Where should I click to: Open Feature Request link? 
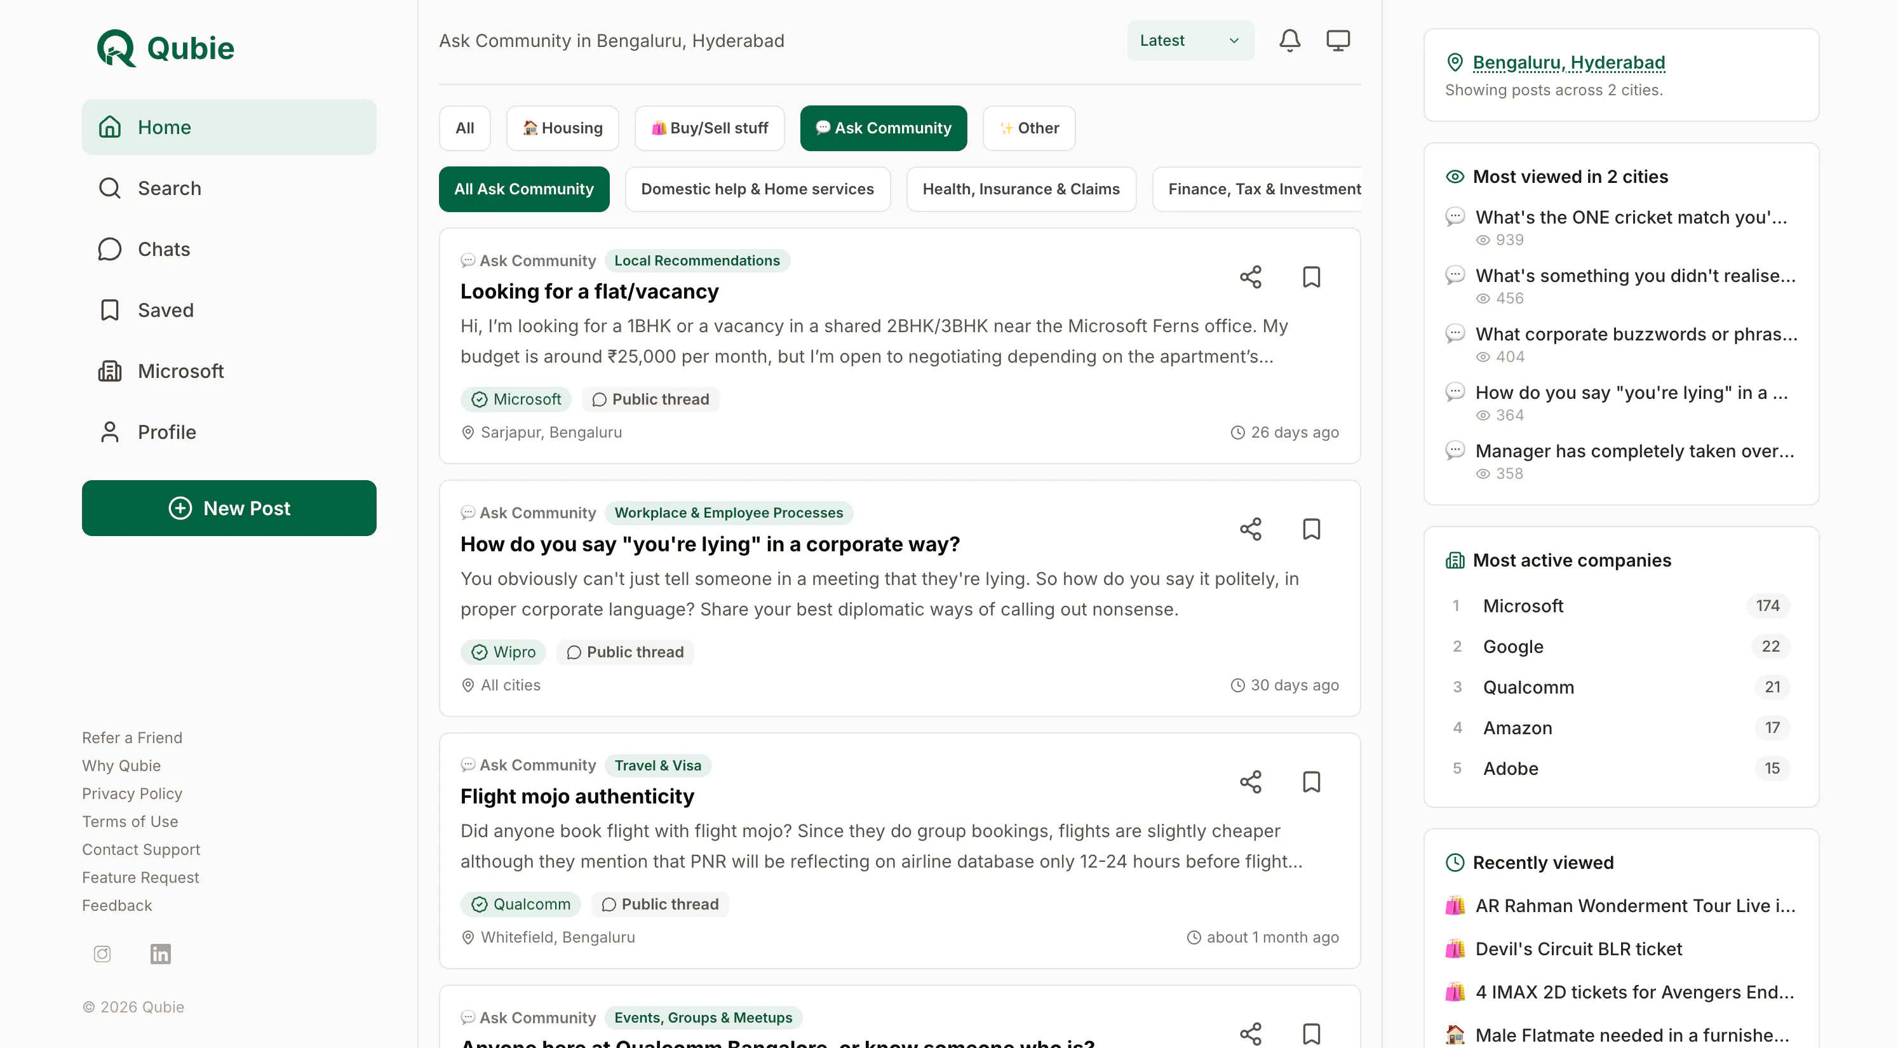pos(140,878)
